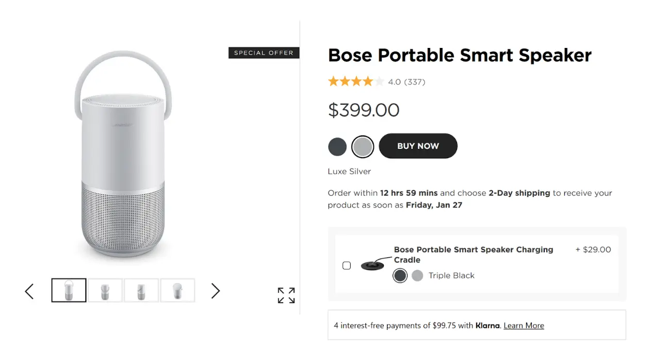Check the charging cradle add-on checkbox
Screen dimensions: 651x364
[x=346, y=265]
